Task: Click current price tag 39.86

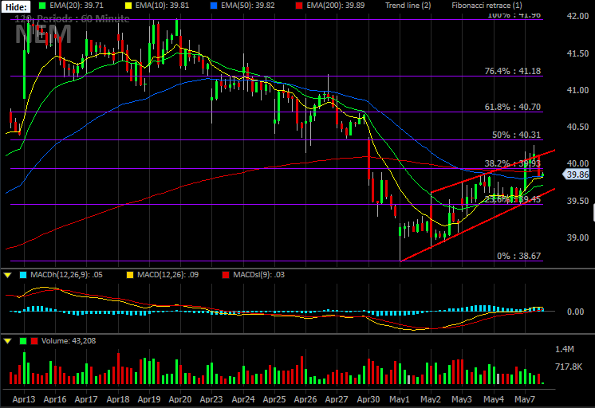Action: click(x=576, y=175)
